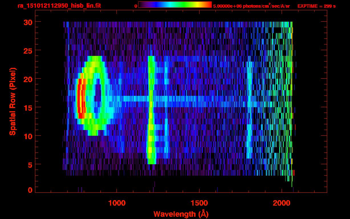Click the dark blue start of color bar
Viewport: 350px width, 219px height.
click(142, 5)
